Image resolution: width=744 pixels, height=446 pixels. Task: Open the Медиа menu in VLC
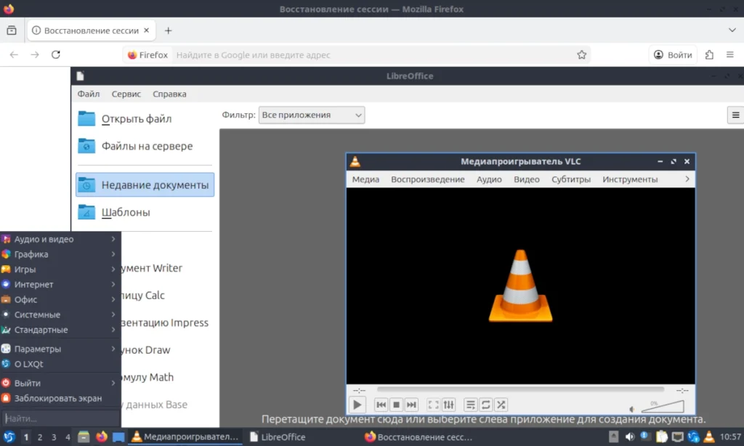coord(365,179)
